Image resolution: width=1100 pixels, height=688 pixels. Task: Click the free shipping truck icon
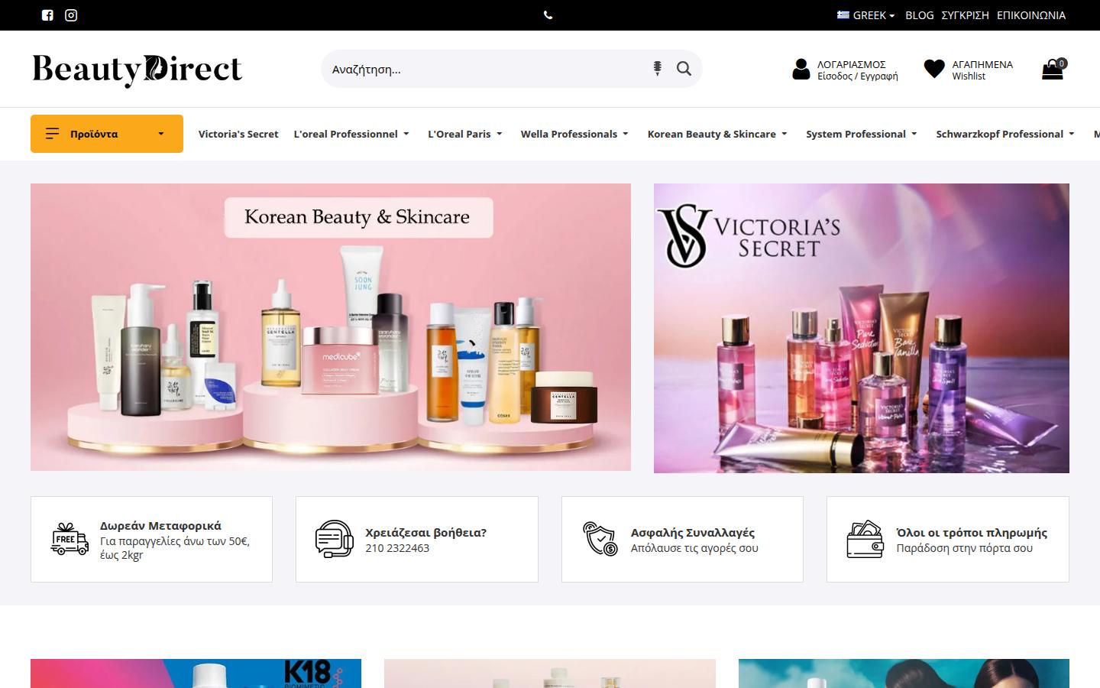pos(70,539)
